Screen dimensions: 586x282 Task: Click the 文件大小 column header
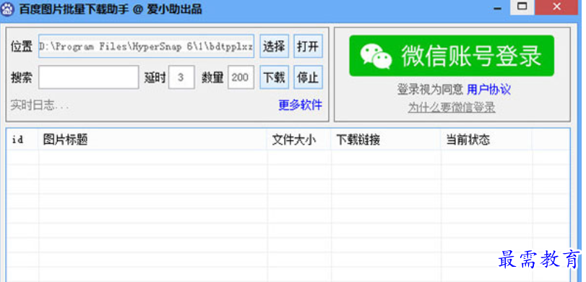click(299, 140)
